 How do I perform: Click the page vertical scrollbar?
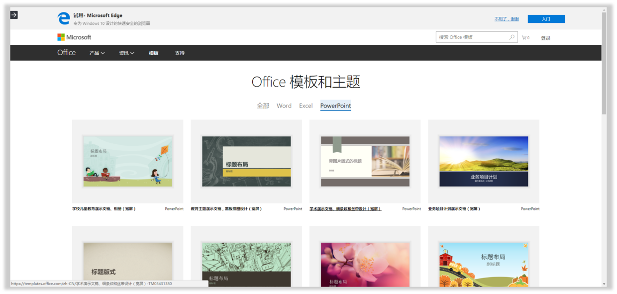coord(604,63)
